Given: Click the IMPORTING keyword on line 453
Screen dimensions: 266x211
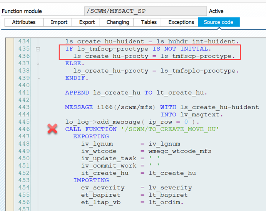Looking at the screenshot, I should coord(91,180).
